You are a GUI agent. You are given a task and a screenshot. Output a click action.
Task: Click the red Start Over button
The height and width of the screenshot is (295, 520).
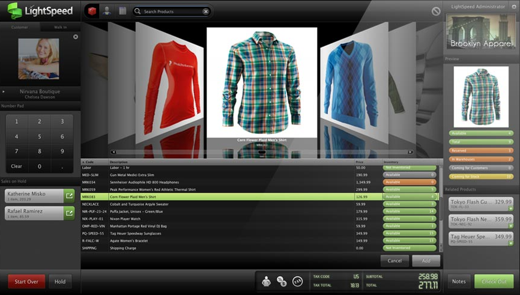point(26,281)
